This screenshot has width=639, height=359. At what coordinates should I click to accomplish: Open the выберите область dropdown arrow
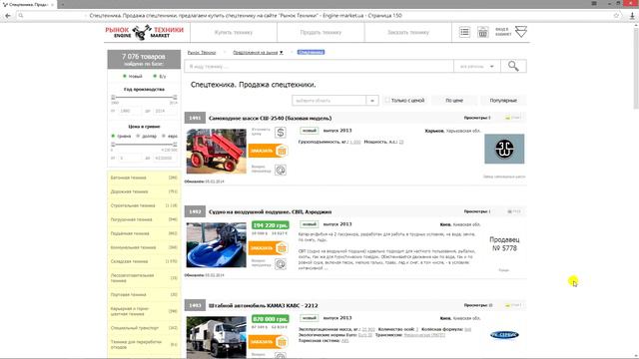[372, 100]
